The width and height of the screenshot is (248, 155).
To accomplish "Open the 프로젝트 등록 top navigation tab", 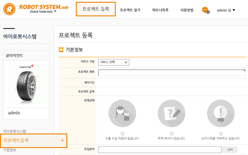I will coord(96,9).
